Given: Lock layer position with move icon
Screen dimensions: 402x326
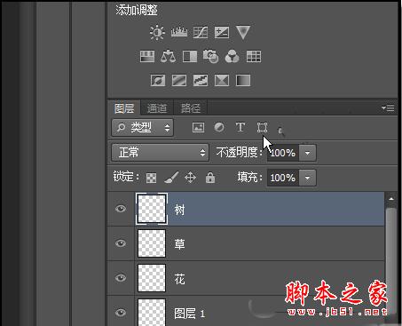Looking at the screenshot, I should pyautogui.click(x=190, y=178).
